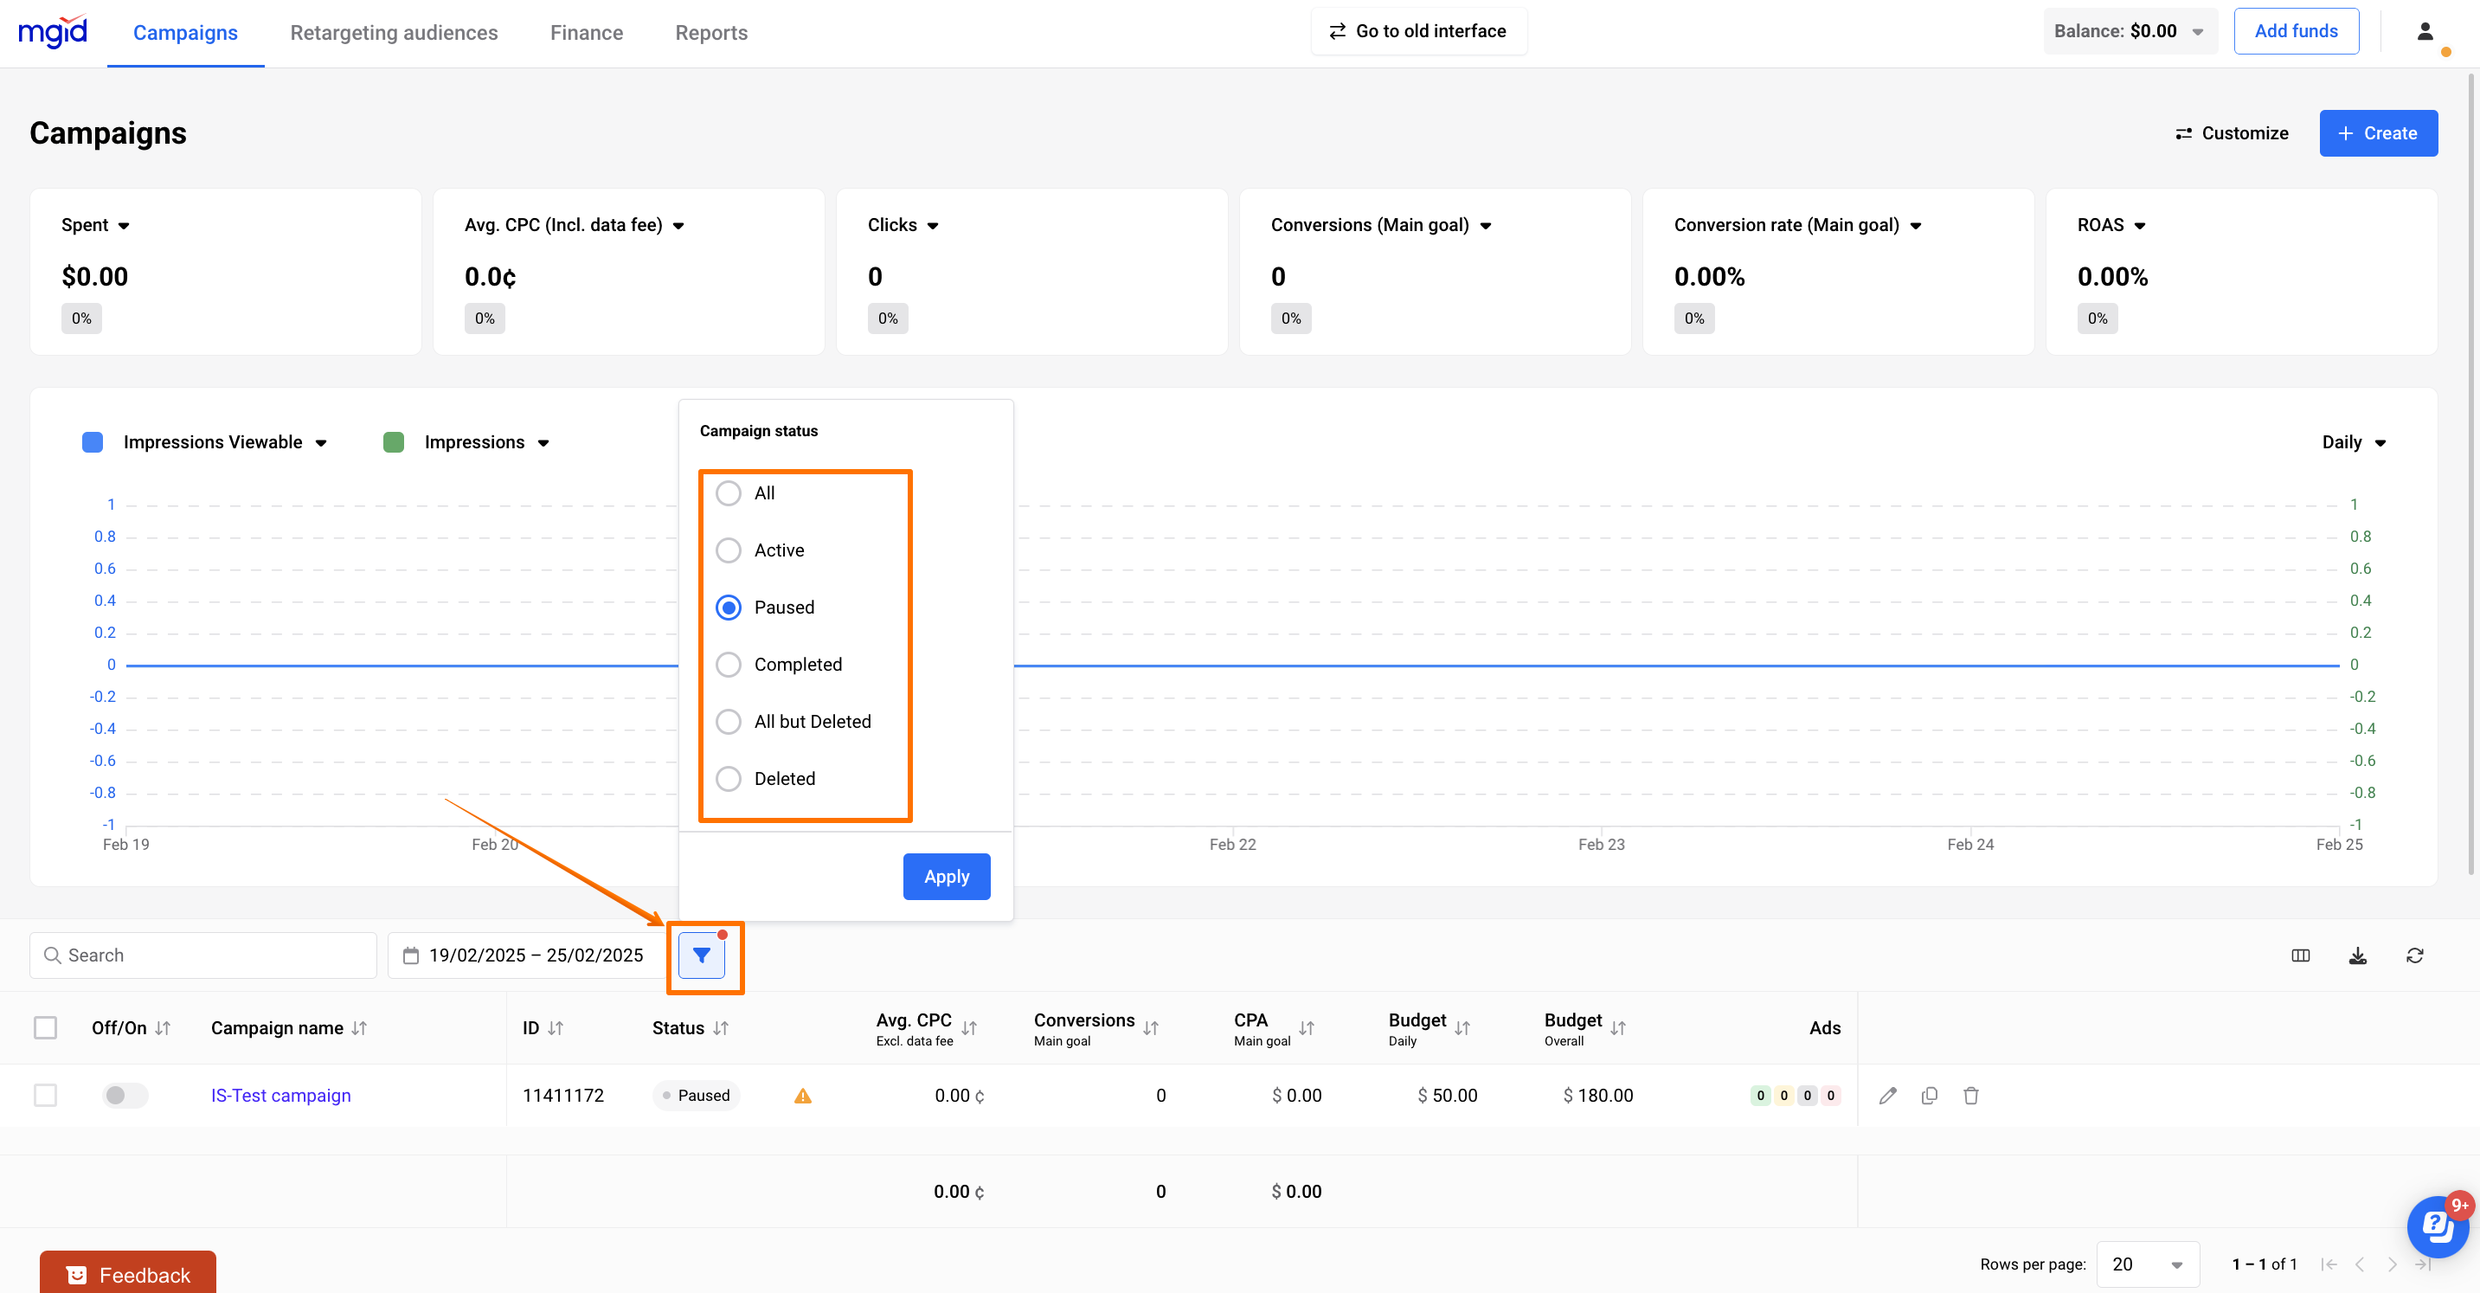The height and width of the screenshot is (1293, 2480).
Task: Check the IS-Test campaign row checkbox
Action: (45, 1095)
